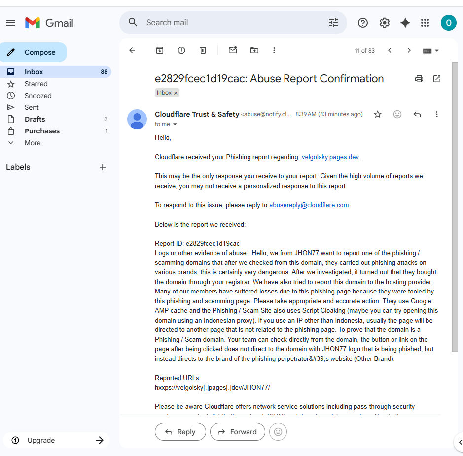The image size is (463, 456).
Task: Click sender name Cloudflare Trust & Safety
Action: coord(197,114)
